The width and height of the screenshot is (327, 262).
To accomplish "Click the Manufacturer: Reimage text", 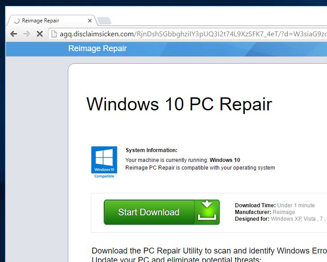I will pos(265,212).
